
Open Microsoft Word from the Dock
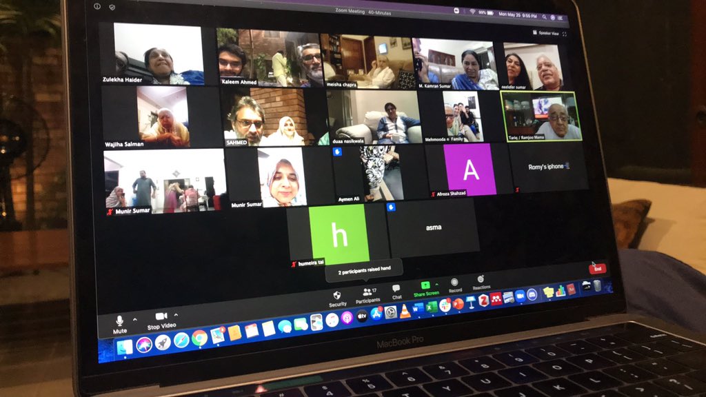(x=418, y=309)
